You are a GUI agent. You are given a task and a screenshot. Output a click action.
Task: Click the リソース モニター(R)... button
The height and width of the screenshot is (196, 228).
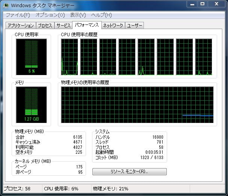[130, 171]
